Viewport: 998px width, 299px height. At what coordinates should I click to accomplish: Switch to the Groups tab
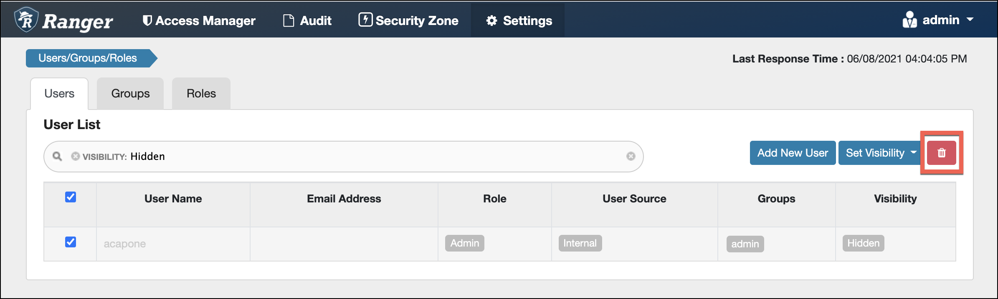pyautogui.click(x=130, y=93)
